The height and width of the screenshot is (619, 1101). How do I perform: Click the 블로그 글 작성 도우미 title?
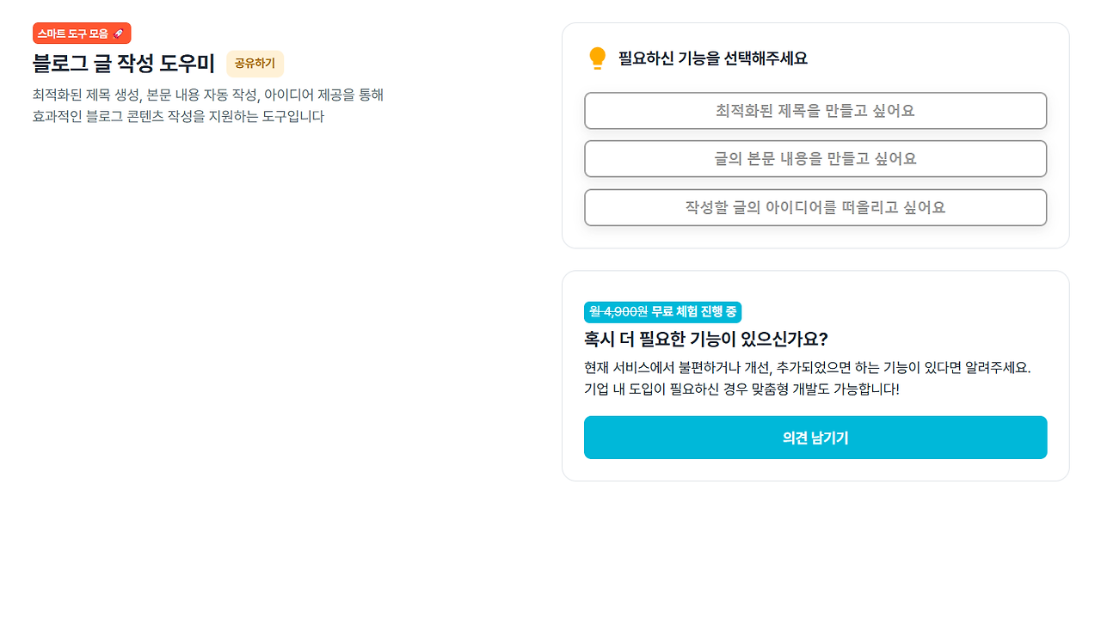click(x=123, y=64)
